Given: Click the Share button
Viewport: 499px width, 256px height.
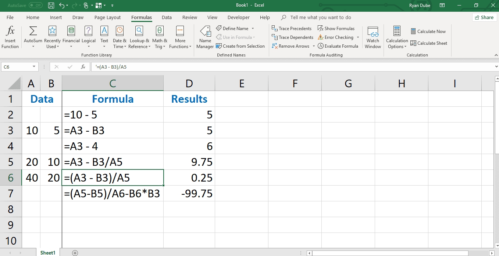Looking at the screenshot, I should tap(484, 17).
